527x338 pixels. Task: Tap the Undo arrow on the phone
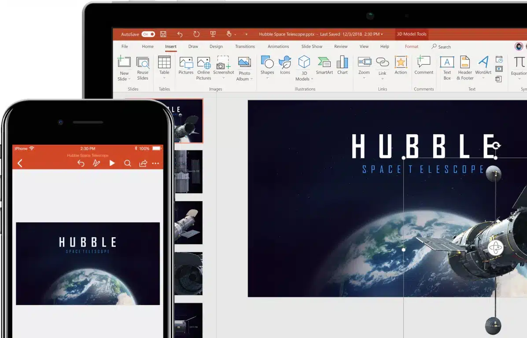(x=81, y=163)
